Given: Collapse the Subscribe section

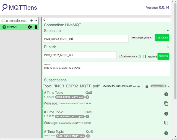Looking at the screenshot, I should [168, 31].
